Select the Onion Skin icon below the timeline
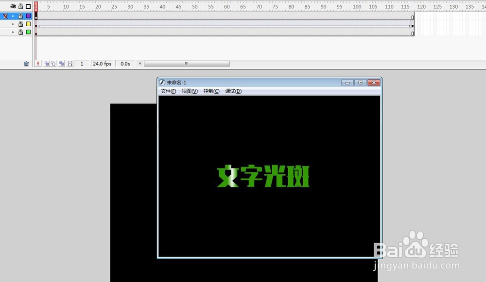Viewport: 486px width, 282px height. coord(47,64)
